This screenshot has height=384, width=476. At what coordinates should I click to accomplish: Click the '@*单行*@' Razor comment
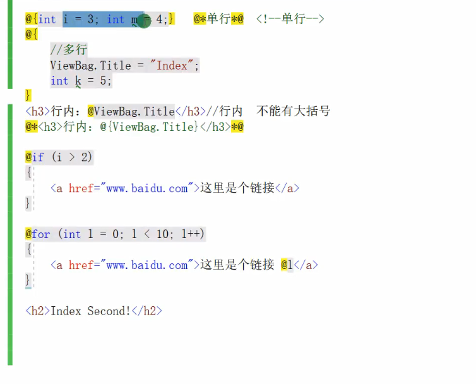(218, 19)
